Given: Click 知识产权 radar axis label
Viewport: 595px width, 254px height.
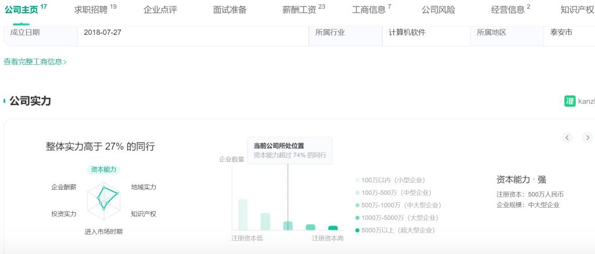Looking at the screenshot, I should coord(144,213).
